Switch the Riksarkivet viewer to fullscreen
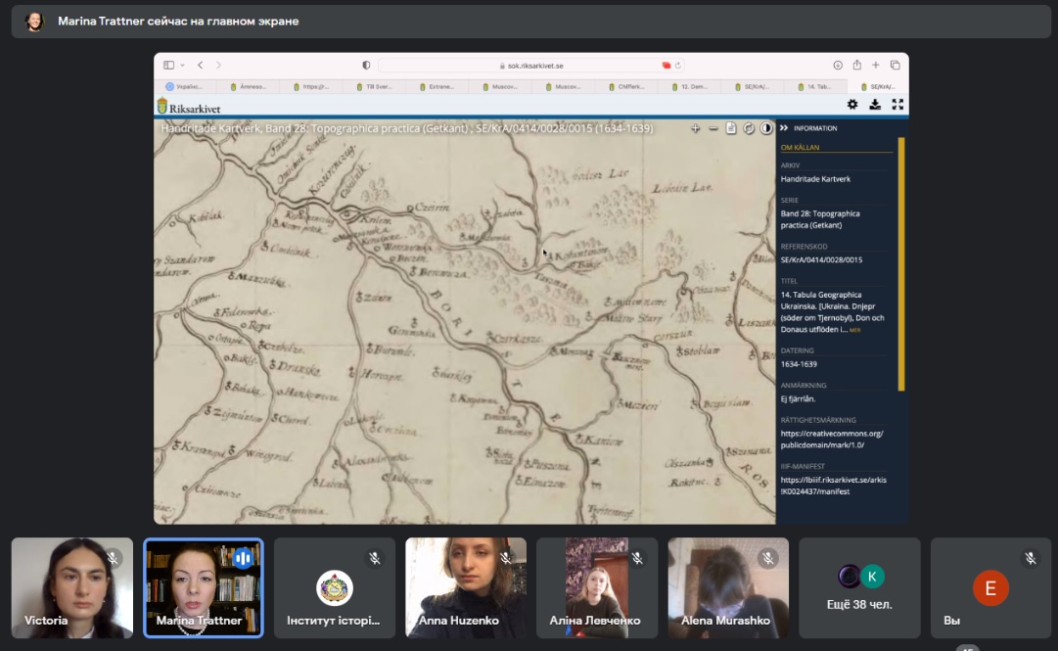The image size is (1058, 651). pyautogui.click(x=897, y=105)
